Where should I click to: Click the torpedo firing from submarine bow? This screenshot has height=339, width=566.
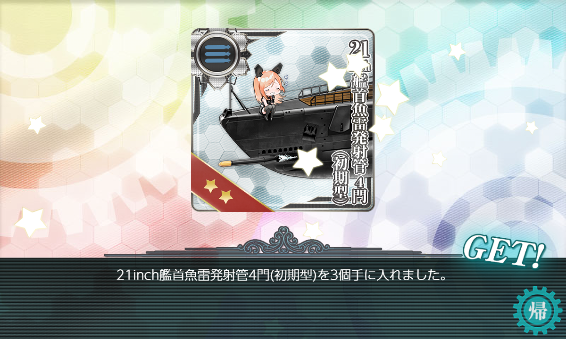pyautogui.click(x=242, y=162)
